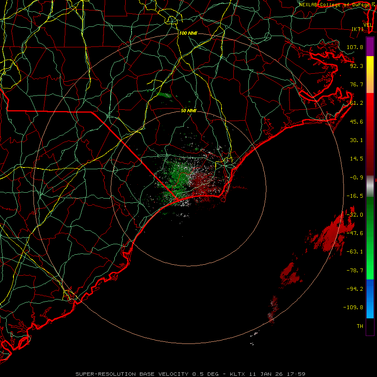Image resolution: width=377 pixels, height=377 pixels.
Task: Pick the green segment of the velocity scale
Action: (x=370, y=238)
